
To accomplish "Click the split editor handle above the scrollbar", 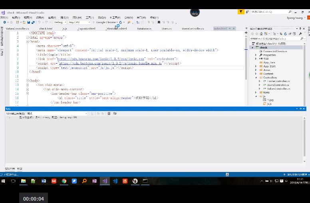I will click(x=246, y=33).
